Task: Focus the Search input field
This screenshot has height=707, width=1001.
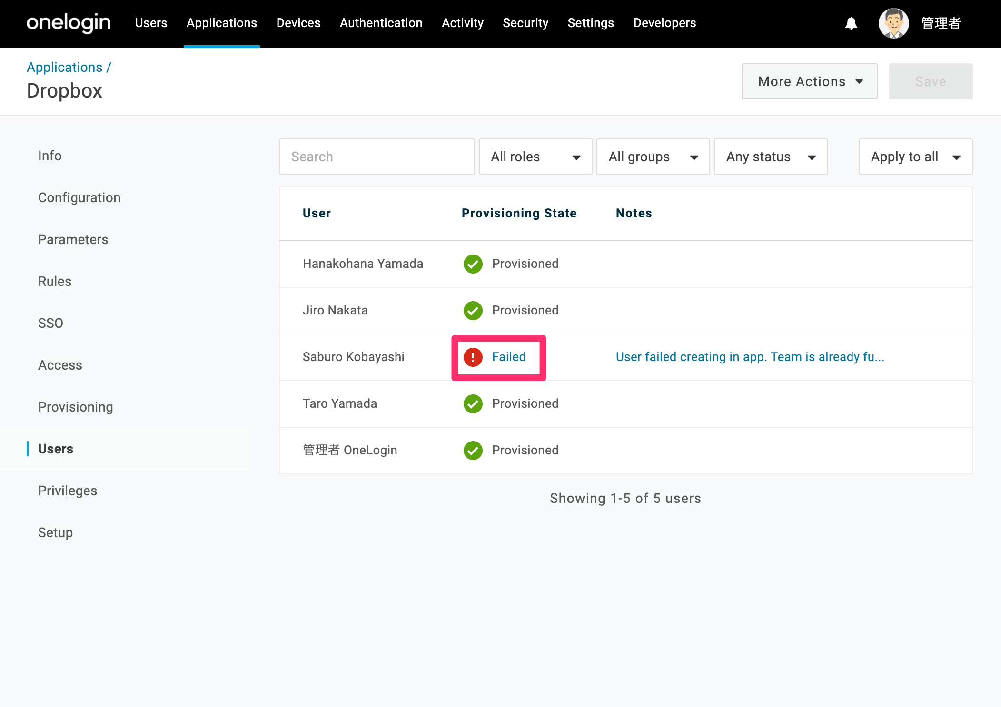Action: 377,157
